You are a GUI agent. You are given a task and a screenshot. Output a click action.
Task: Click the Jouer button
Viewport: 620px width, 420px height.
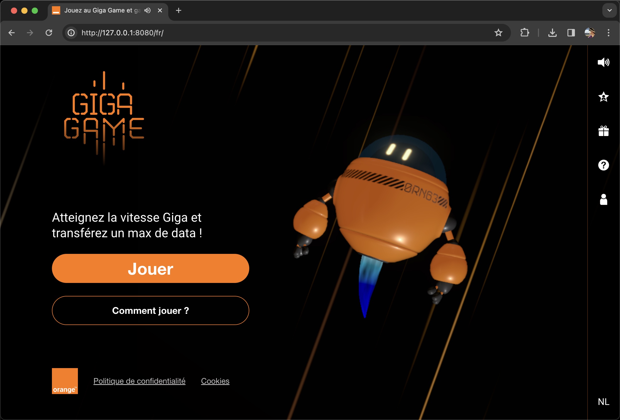coord(151,268)
